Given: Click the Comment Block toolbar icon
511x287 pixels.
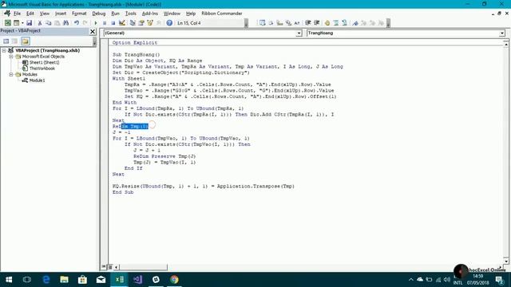Looking at the screenshot, I should click(335, 23).
